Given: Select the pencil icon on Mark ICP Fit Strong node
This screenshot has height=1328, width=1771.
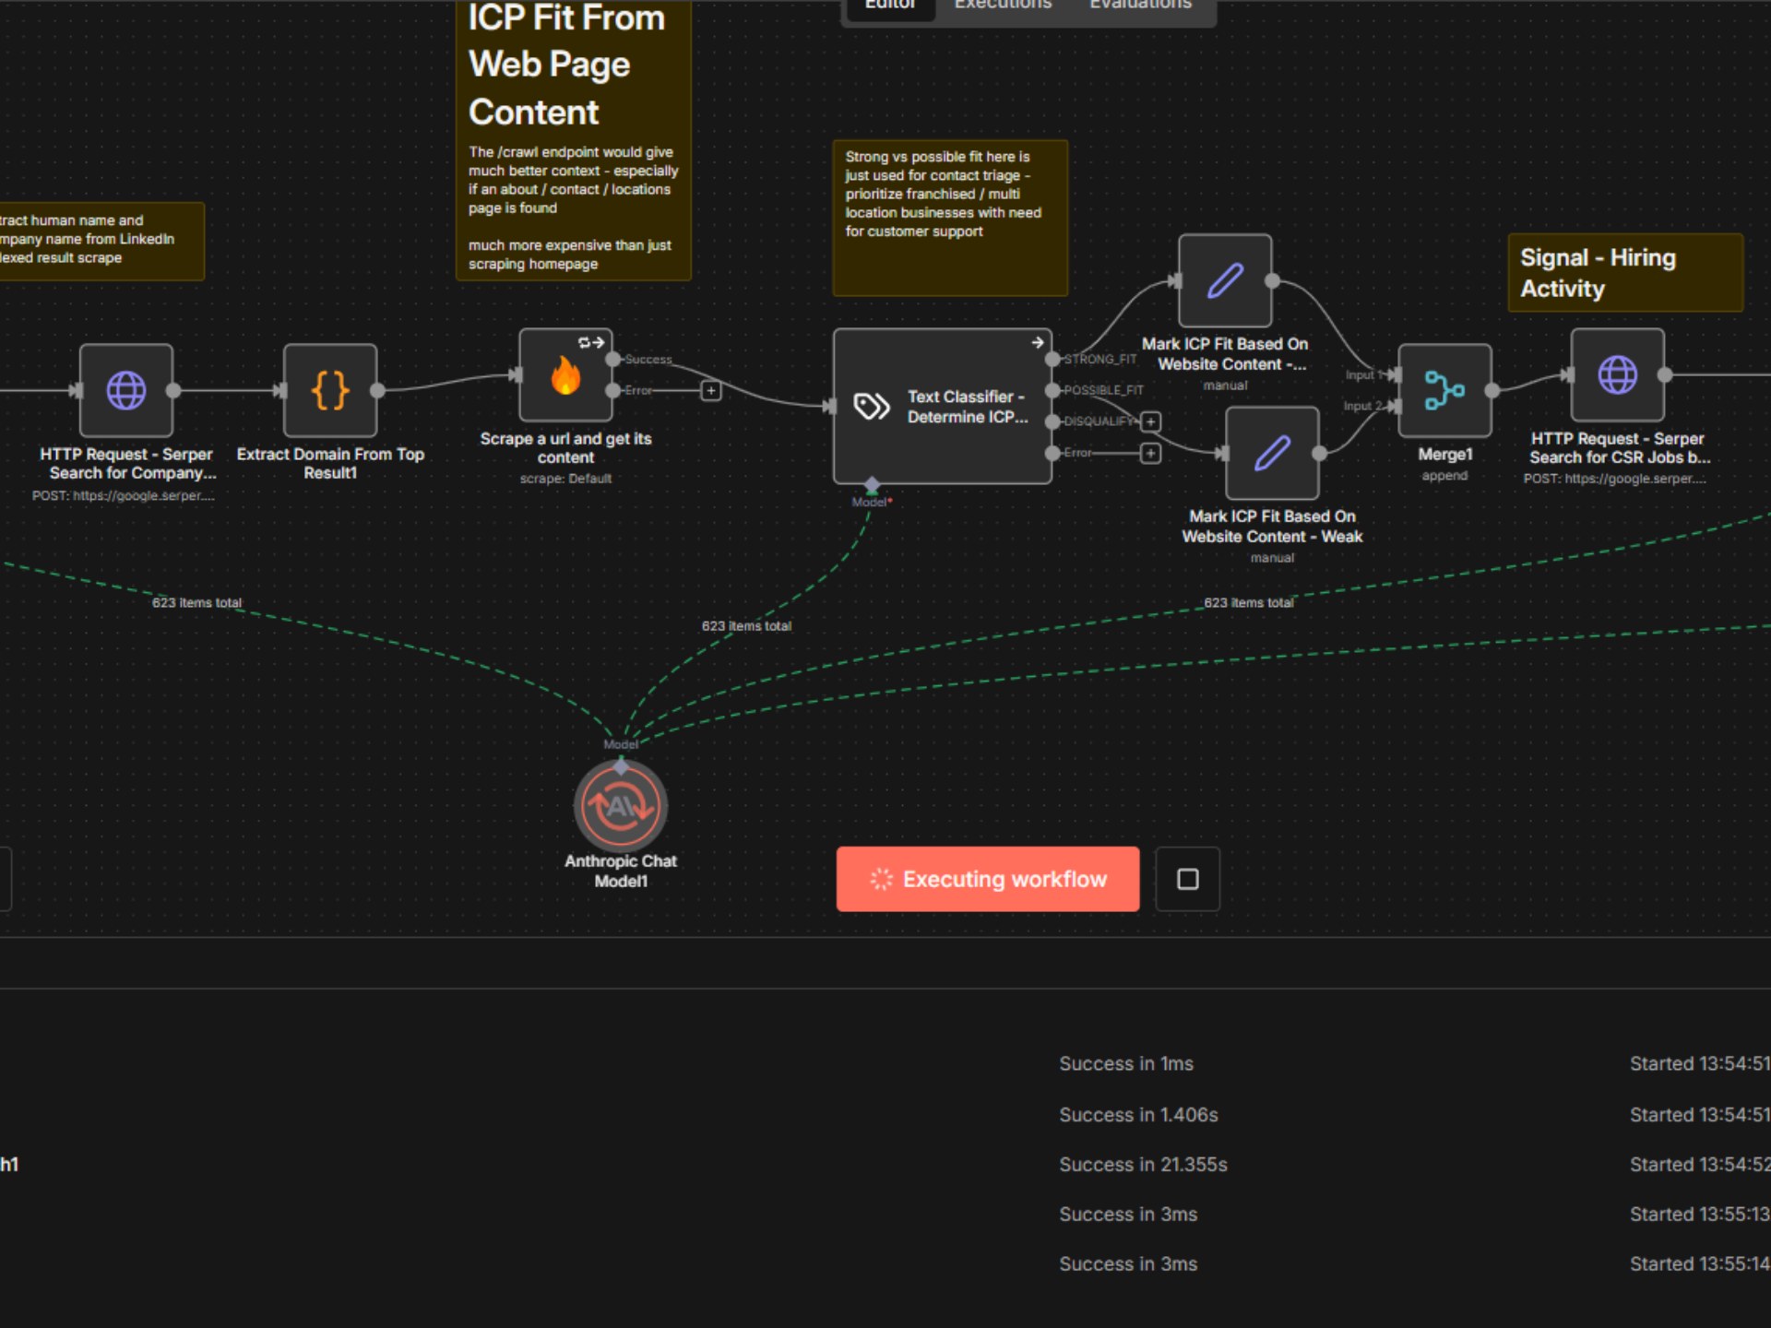Looking at the screenshot, I should tap(1225, 282).
